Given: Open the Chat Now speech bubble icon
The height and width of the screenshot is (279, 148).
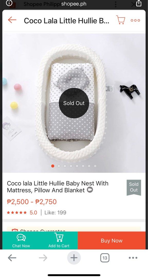Looking at the screenshot, I should point(21,238).
